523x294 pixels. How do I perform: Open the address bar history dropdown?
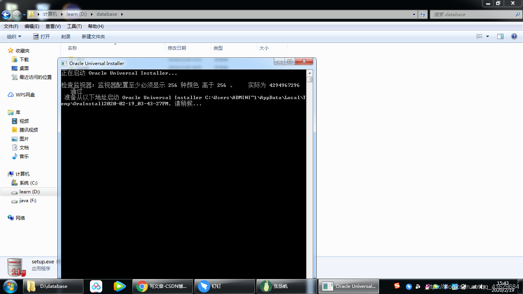click(414, 15)
